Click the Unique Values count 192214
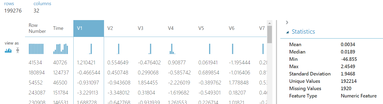383x104 pixels. pyautogui.click(x=349, y=81)
